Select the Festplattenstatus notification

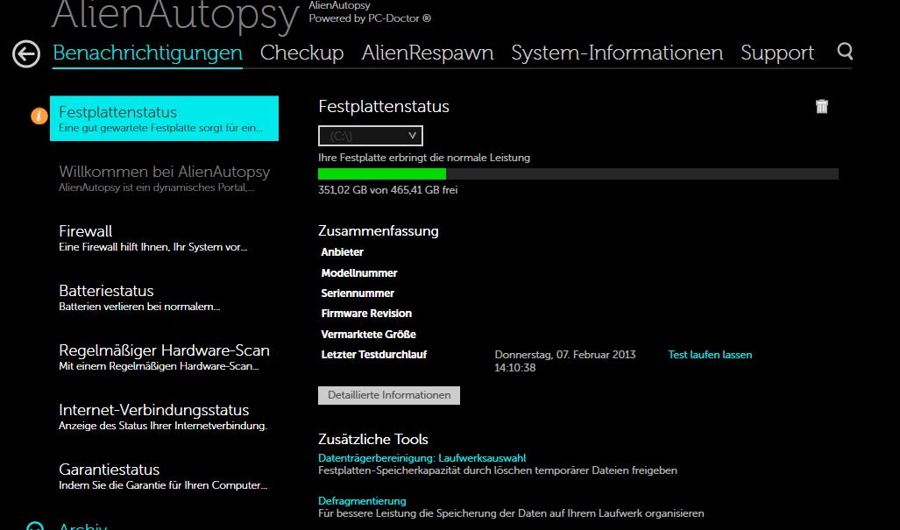[x=164, y=118]
